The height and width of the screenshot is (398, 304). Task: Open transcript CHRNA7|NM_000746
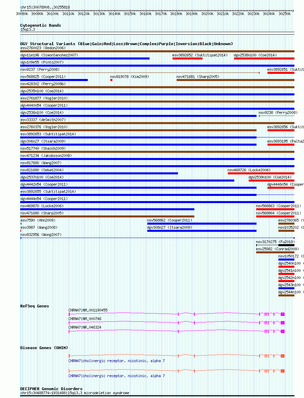(85, 319)
